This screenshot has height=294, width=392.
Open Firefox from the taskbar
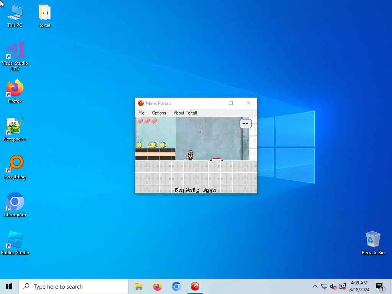pyautogui.click(x=157, y=286)
